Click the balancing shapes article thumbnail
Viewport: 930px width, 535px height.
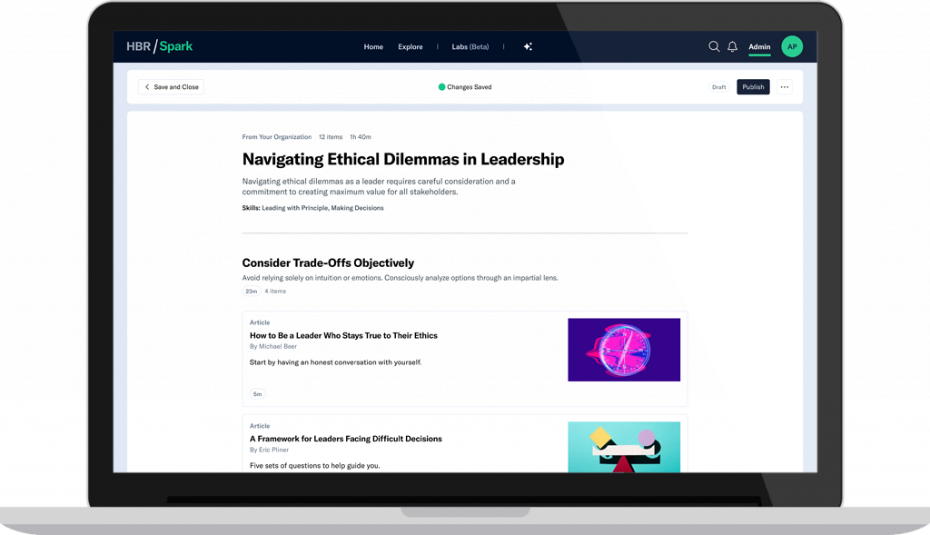(x=624, y=447)
